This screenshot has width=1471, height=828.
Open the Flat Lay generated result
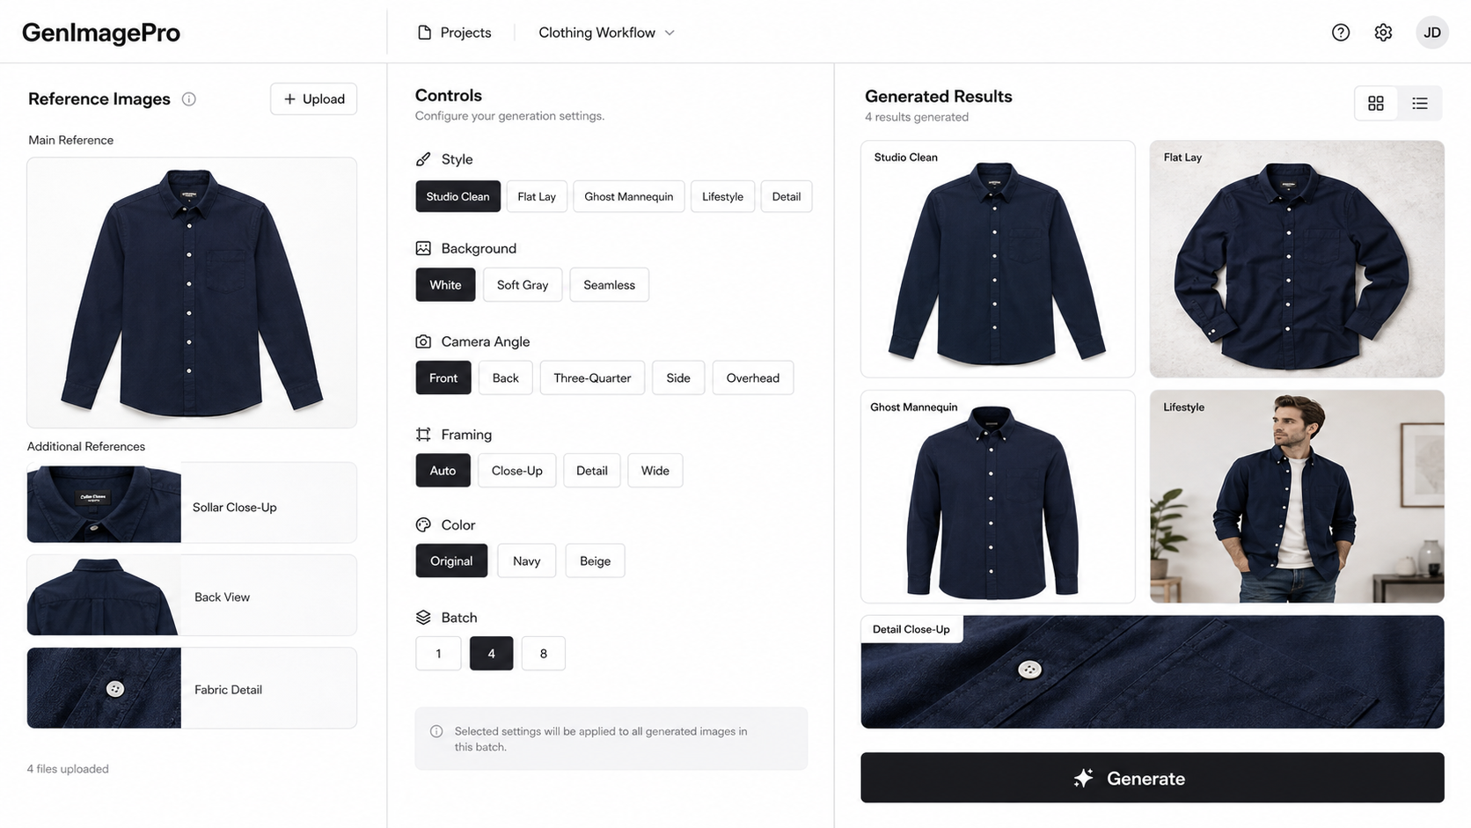coord(1297,260)
